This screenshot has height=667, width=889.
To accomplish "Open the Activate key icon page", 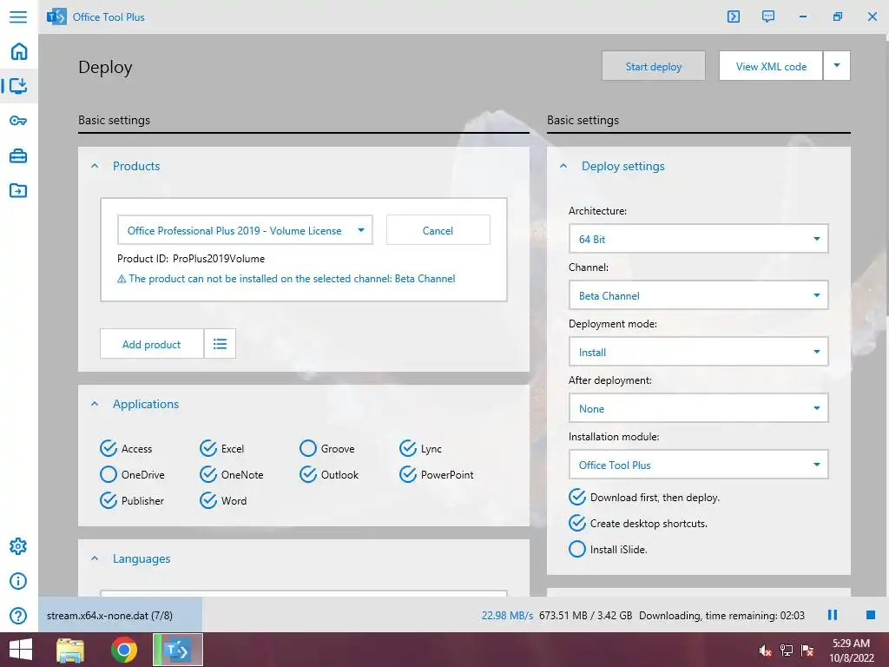I will coord(19,121).
